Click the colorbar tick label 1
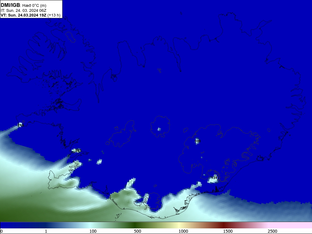This screenshot has width=312, height=234. 46,231
